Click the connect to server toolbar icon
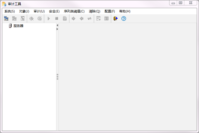The height and width of the screenshot is (133, 199). [x=6, y=18]
